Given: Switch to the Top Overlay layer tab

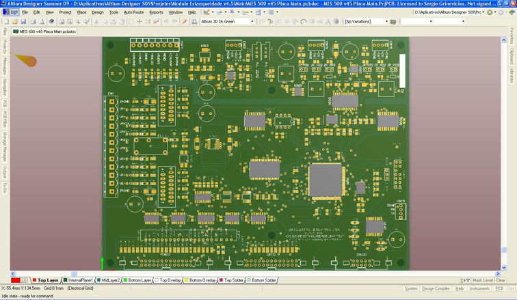Looking at the screenshot, I should click(x=168, y=280).
